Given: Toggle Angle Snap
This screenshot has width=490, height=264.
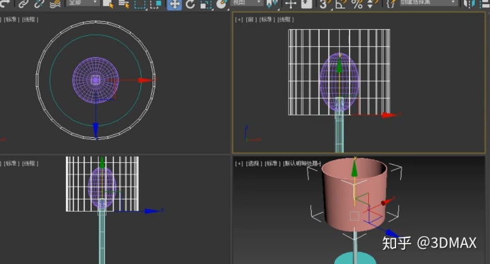Looking at the screenshot, I should [x=341, y=4].
